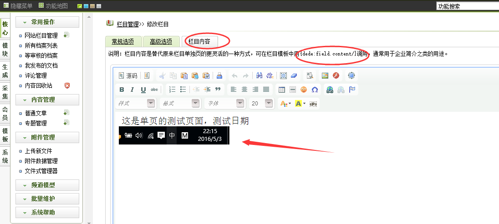Open the templates icon beside 源码

(x=147, y=75)
